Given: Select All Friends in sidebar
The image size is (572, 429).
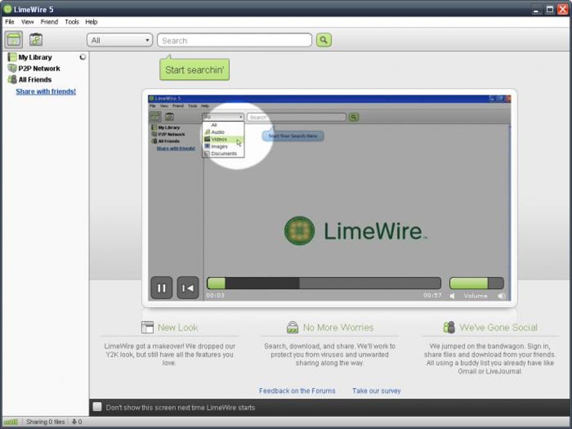Looking at the screenshot, I should click(x=35, y=80).
